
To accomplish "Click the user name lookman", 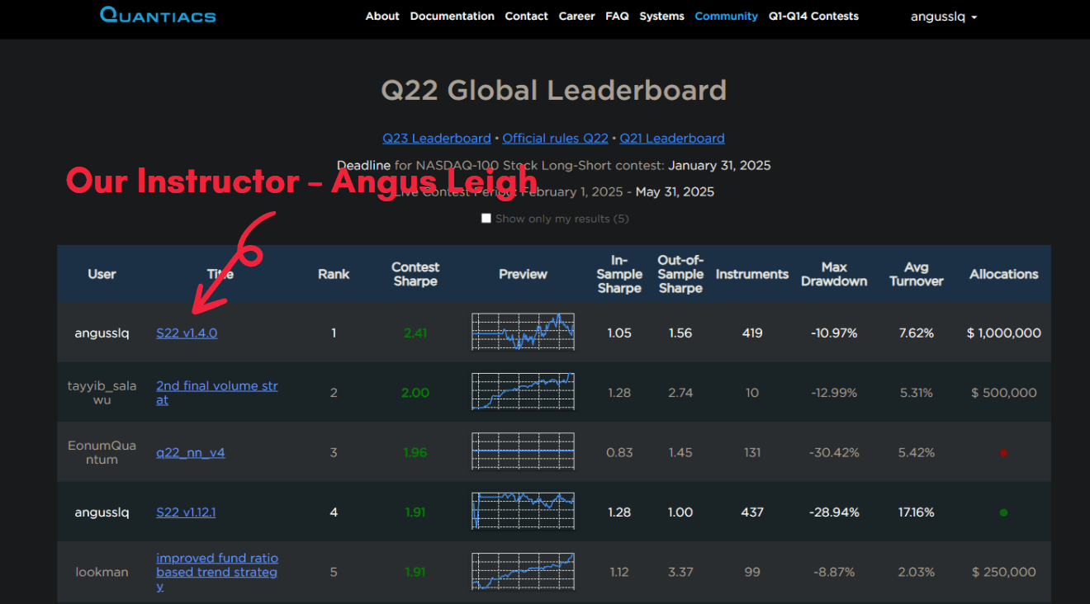I will 102,572.
